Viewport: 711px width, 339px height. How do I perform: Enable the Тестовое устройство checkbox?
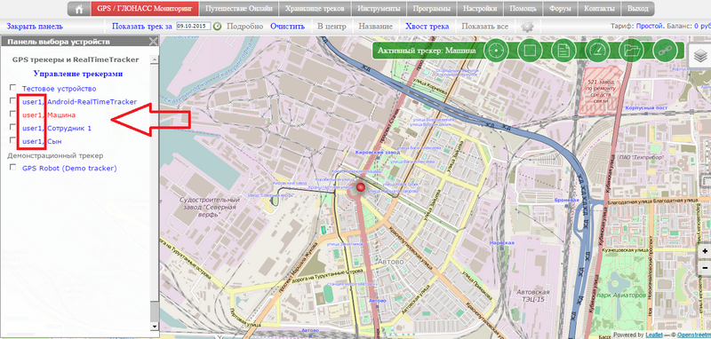pos(13,87)
